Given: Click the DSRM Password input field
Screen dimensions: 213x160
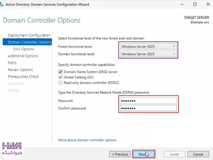Looking at the screenshot, I should click(148, 101).
